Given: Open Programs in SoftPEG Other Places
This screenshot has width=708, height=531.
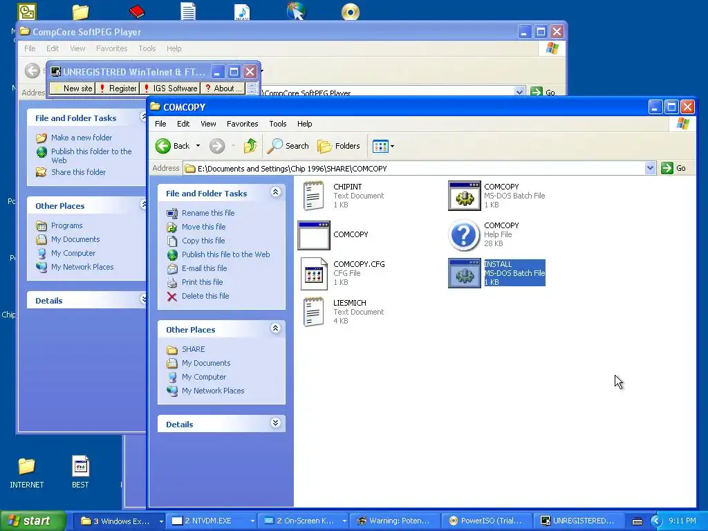Looking at the screenshot, I should pos(67,225).
